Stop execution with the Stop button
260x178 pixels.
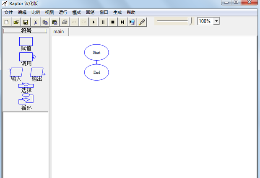point(113,22)
